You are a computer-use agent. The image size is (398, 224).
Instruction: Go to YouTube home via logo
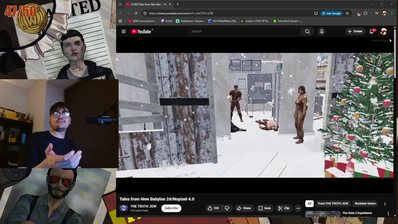tap(141, 31)
